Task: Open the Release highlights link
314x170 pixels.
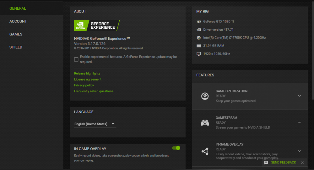Action: [x=87, y=74]
